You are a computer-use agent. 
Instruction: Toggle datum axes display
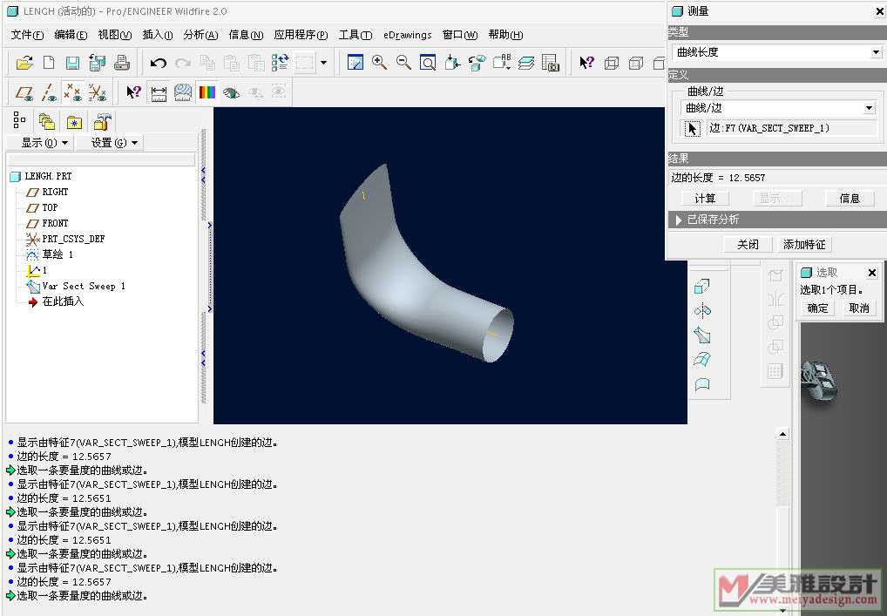click(x=49, y=92)
